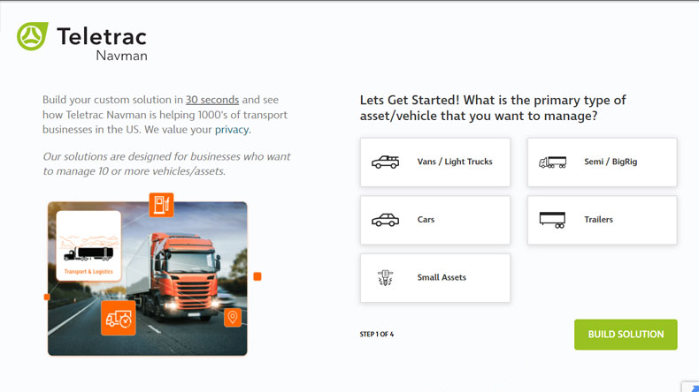This screenshot has height=392, width=699.
Task: Select the 'Trailers' option label
Action: tap(598, 220)
